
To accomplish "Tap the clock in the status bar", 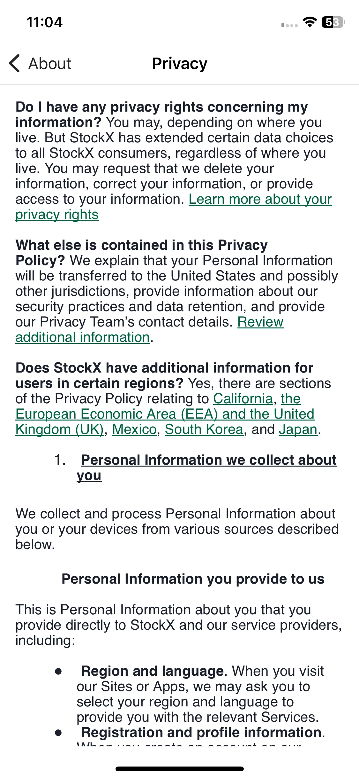I will (x=44, y=22).
